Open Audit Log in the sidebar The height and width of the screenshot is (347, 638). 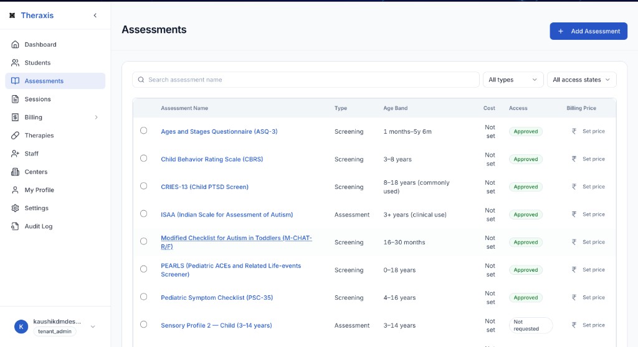(x=55, y=226)
